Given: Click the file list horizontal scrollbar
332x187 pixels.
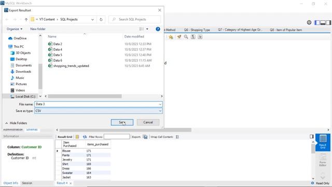Looking at the screenshot, I should pos(85,96).
